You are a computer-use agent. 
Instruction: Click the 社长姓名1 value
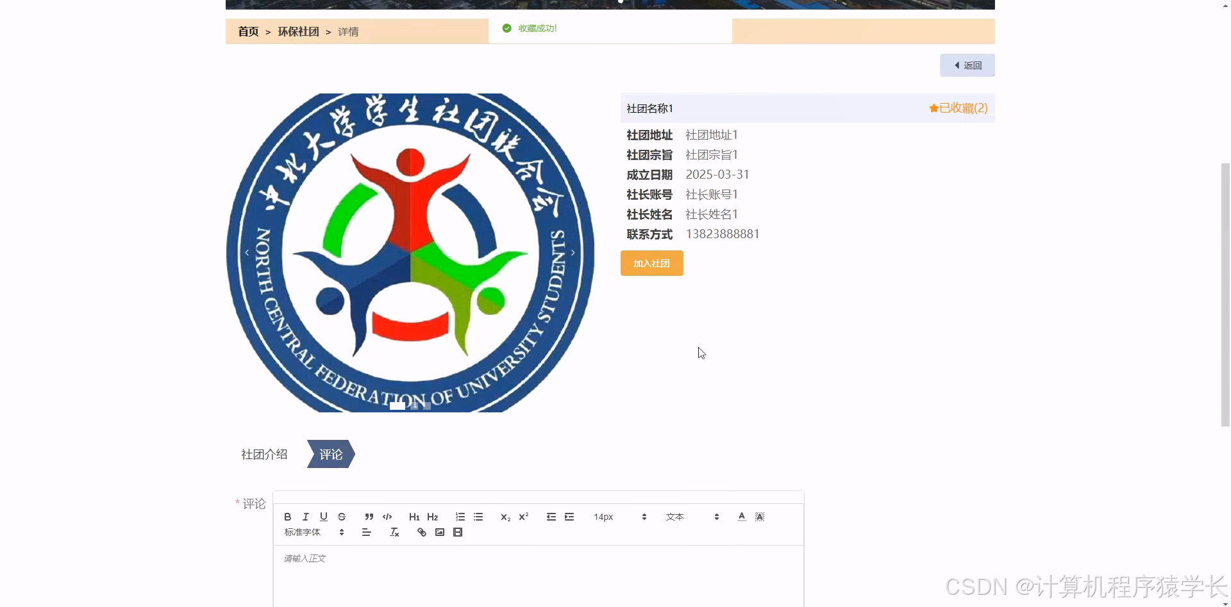click(712, 214)
